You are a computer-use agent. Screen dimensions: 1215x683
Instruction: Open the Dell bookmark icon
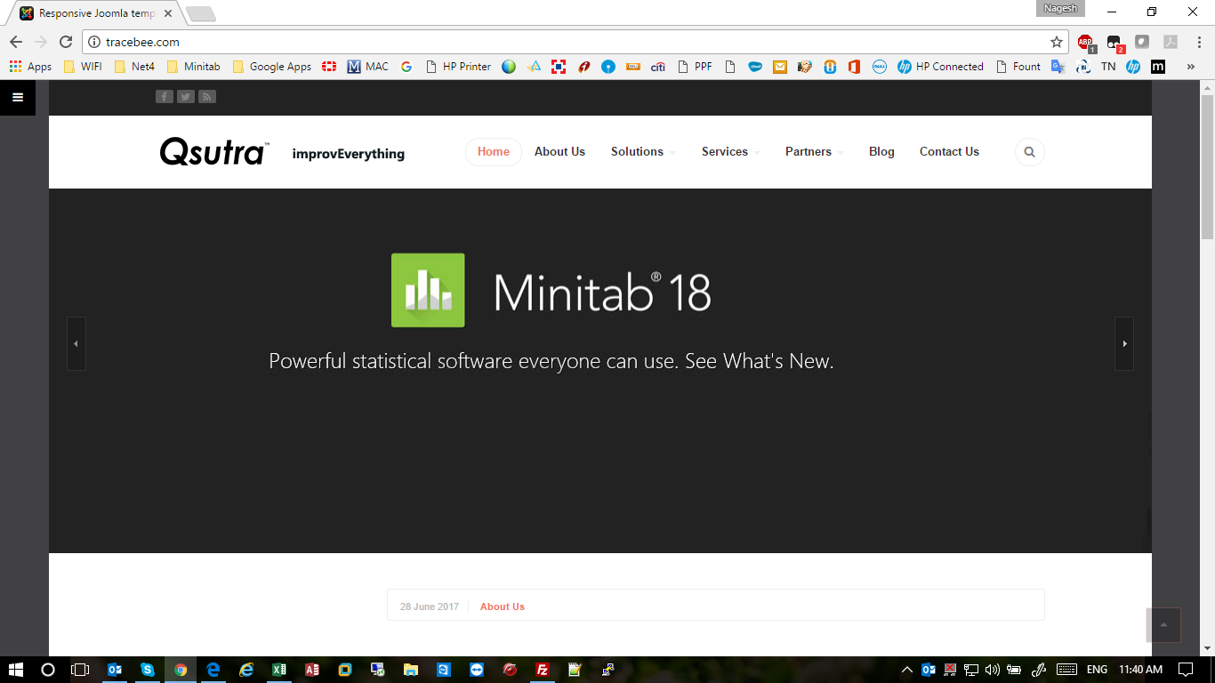tap(879, 67)
